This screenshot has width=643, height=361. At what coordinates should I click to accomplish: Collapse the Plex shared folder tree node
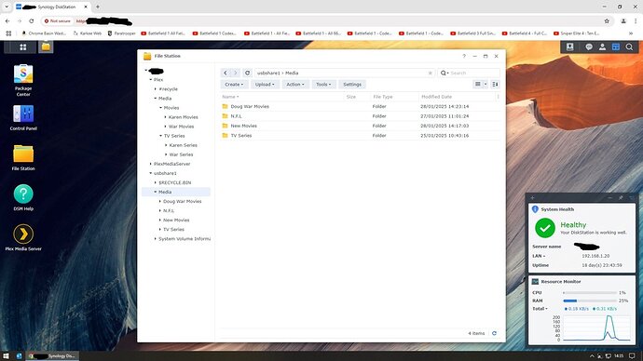pyautogui.click(x=150, y=80)
